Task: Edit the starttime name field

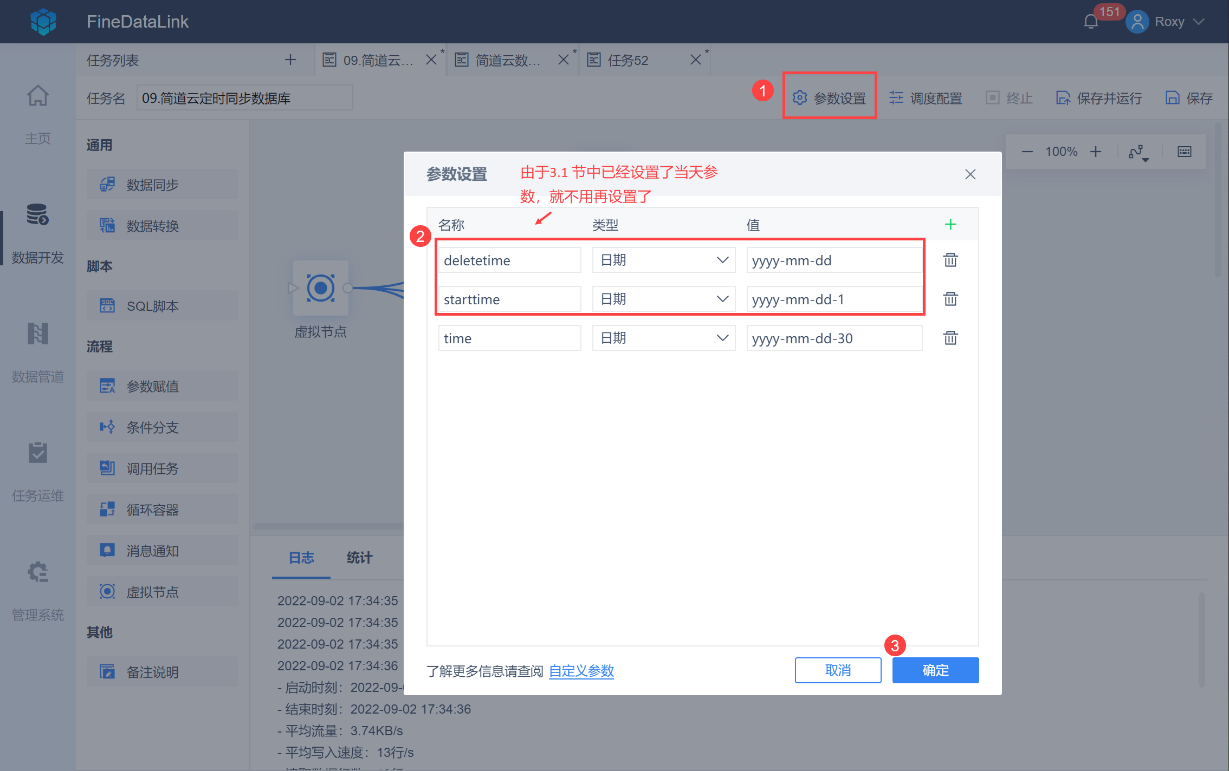Action: click(510, 299)
